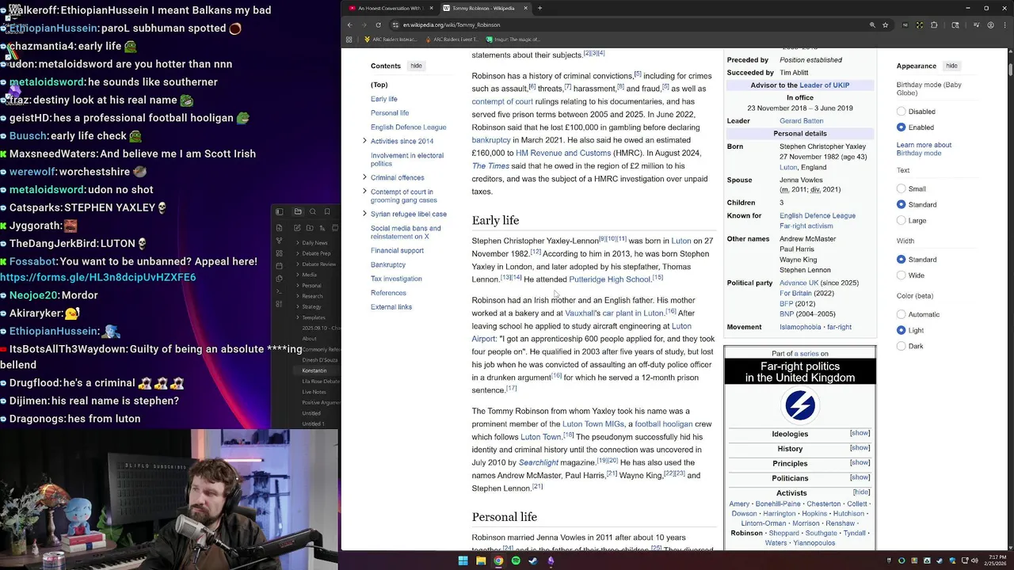Open a new browser tab
This screenshot has width=1014, height=570.
click(539, 8)
